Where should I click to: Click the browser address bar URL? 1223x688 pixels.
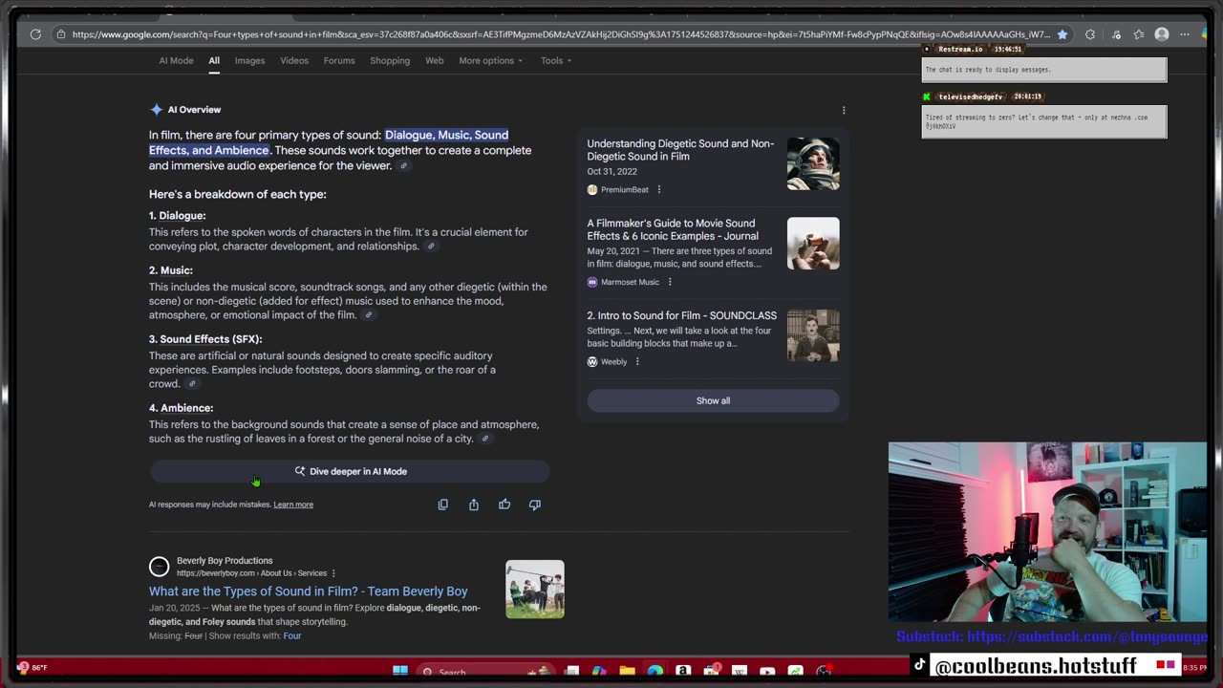click(x=560, y=34)
